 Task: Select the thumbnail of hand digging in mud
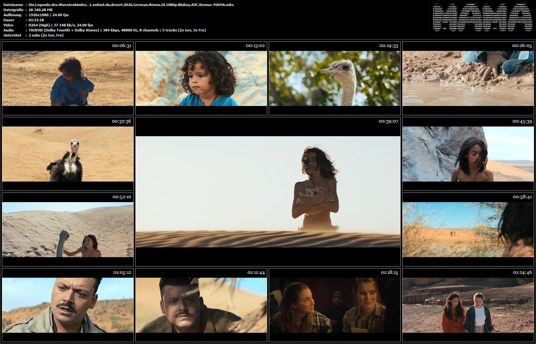468,78
